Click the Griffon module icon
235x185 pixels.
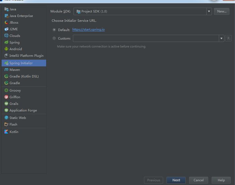pyautogui.click(x=6, y=97)
